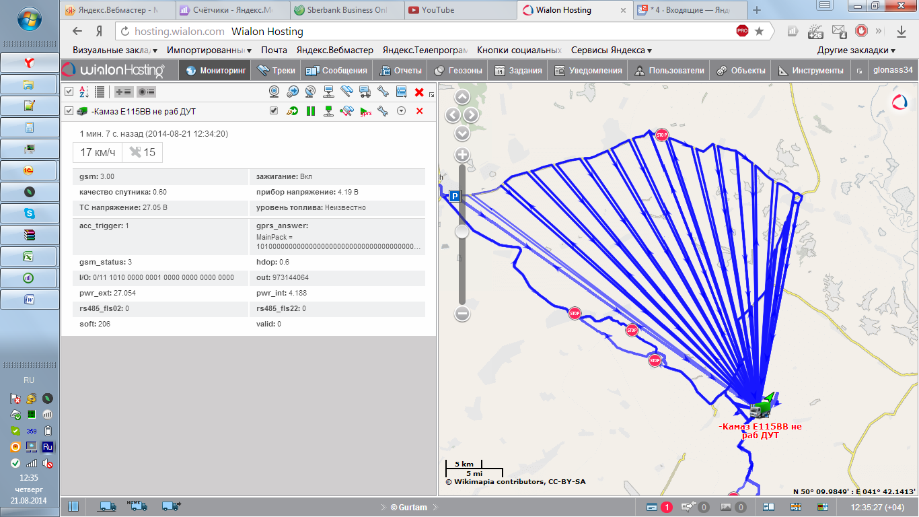Click the gprs flag icon in unit row
The height and width of the screenshot is (517, 919).
coord(365,111)
